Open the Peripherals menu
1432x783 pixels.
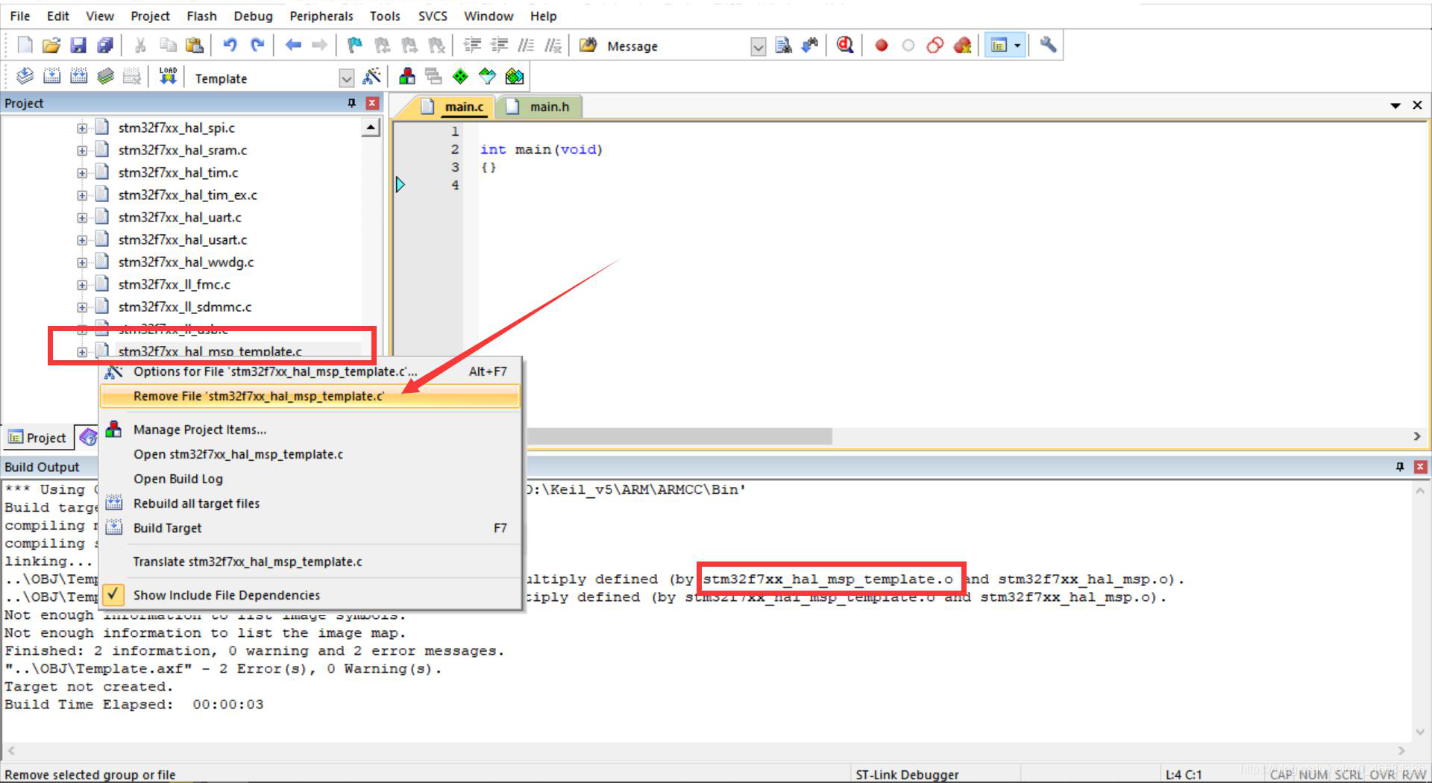click(x=321, y=16)
